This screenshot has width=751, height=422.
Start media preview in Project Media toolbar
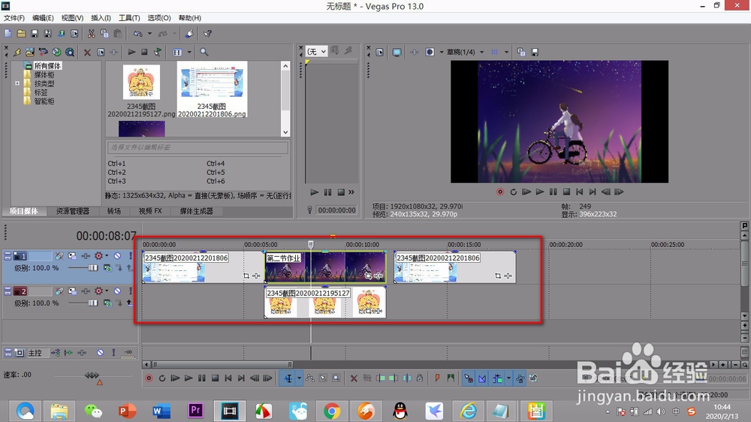131,53
